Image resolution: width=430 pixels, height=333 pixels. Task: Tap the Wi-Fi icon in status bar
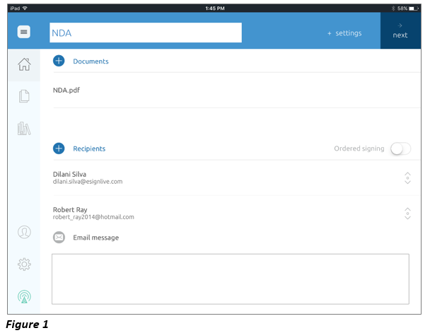(25, 8)
